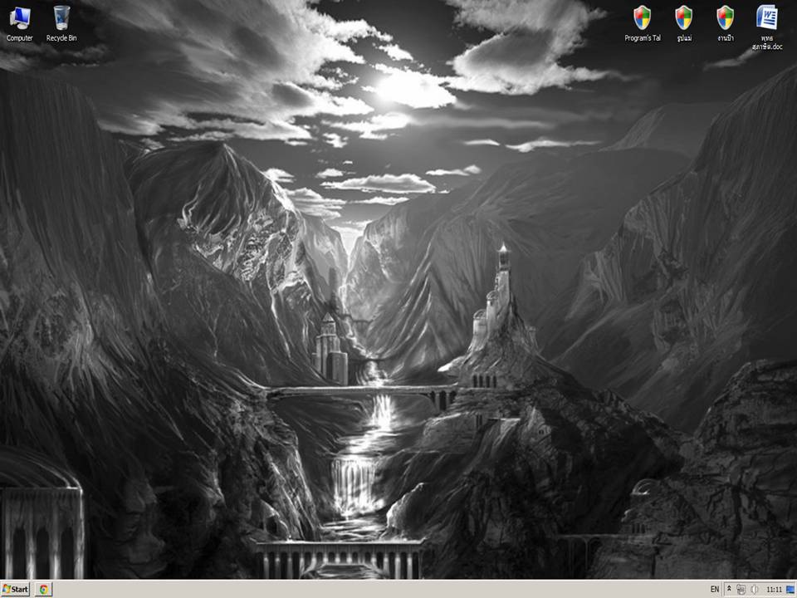The image size is (797, 598).
Task: Open the Start menu
Action: (x=15, y=589)
